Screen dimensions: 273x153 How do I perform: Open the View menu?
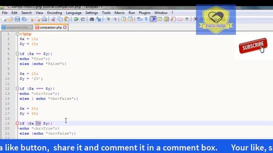coord(40,13)
